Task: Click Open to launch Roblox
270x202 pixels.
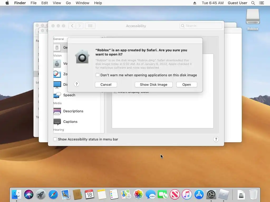Action: click(x=187, y=84)
